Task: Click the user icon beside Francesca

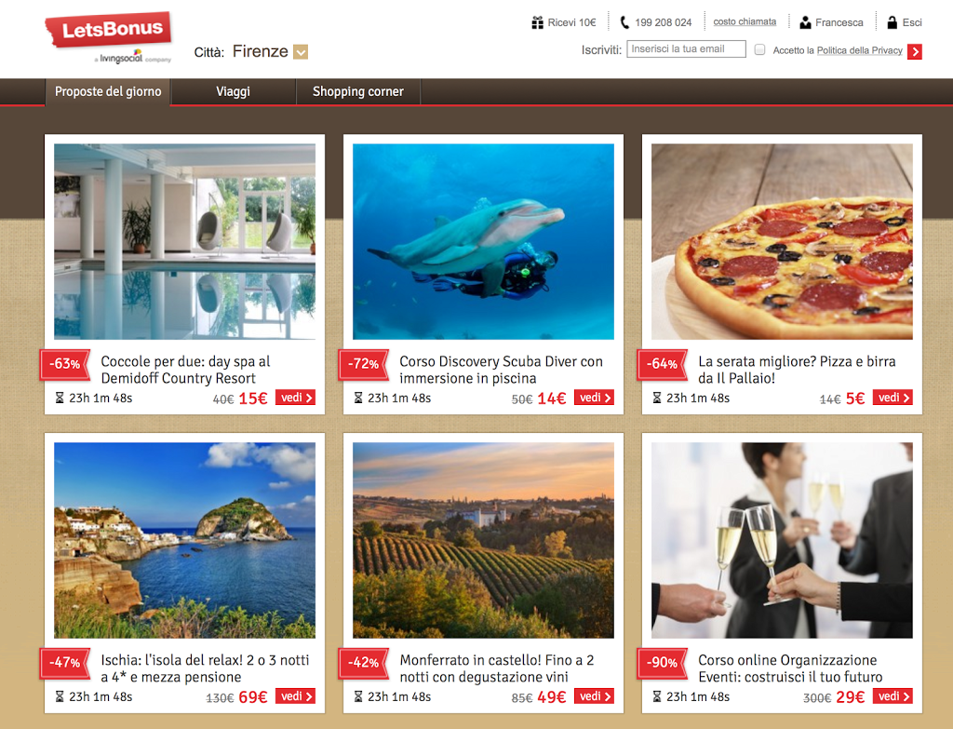Action: tap(805, 22)
